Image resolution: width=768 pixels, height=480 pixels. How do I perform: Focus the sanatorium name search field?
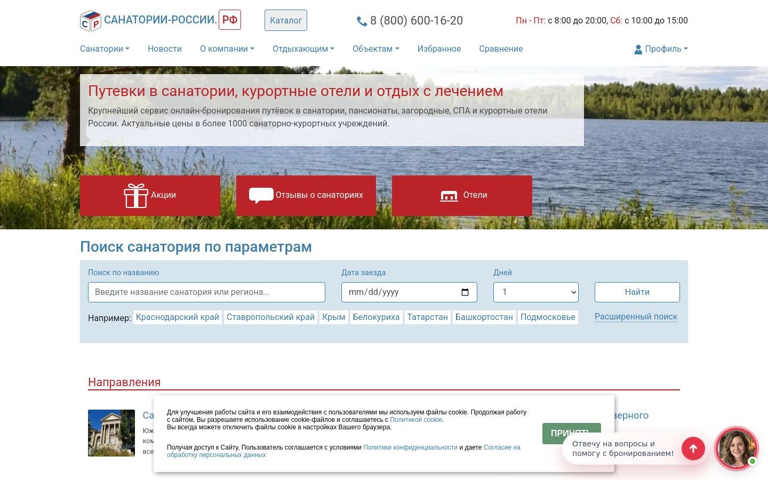pyautogui.click(x=206, y=292)
